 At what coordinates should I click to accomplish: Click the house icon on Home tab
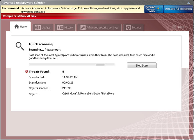(17, 26)
